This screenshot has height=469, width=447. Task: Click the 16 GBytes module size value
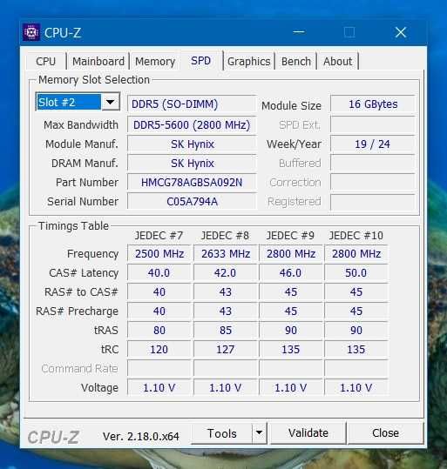pyautogui.click(x=373, y=104)
